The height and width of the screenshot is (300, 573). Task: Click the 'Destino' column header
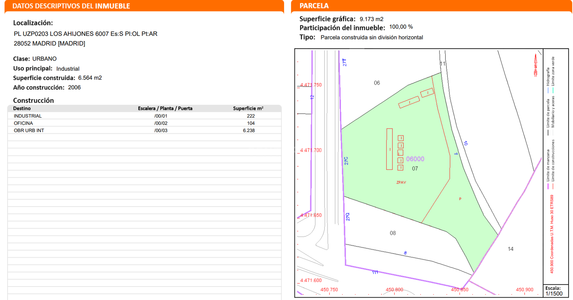pyautogui.click(x=22, y=108)
